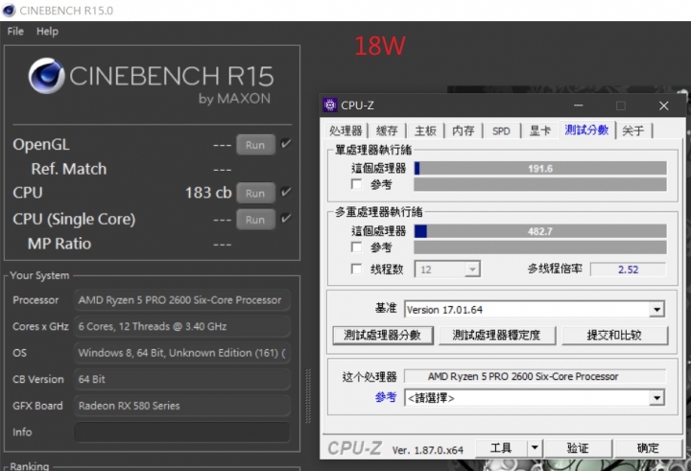Switch to the 关于 about tab
Screen dimensions: 691x471
click(x=633, y=130)
